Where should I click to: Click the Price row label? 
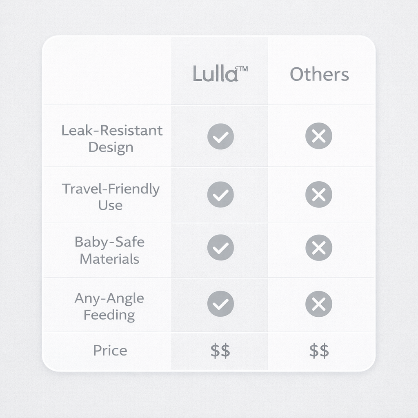pyautogui.click(x=110, y=351)
